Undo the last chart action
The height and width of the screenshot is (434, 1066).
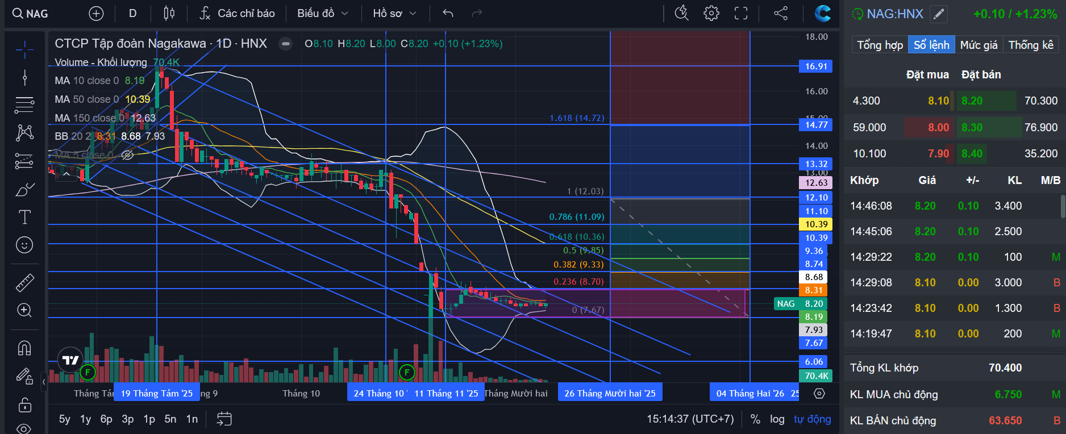coord(448,14)
